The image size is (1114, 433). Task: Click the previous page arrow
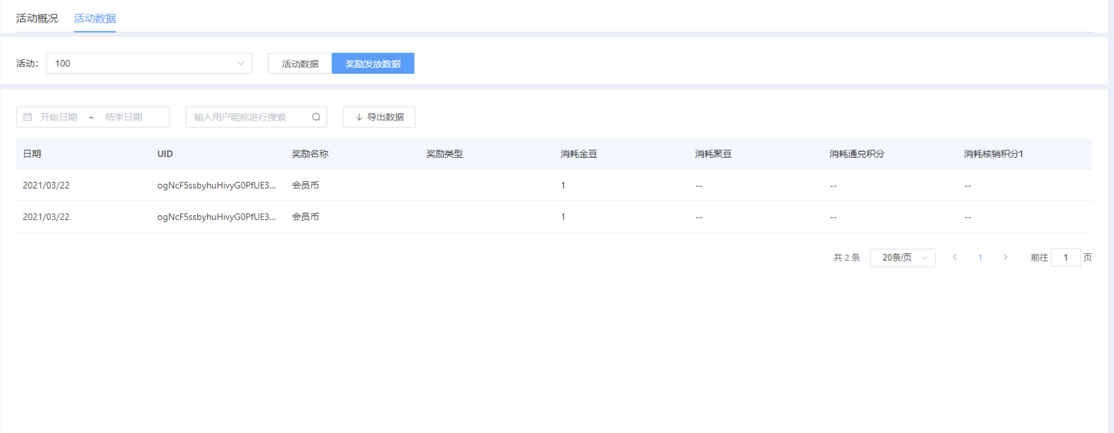955,257
